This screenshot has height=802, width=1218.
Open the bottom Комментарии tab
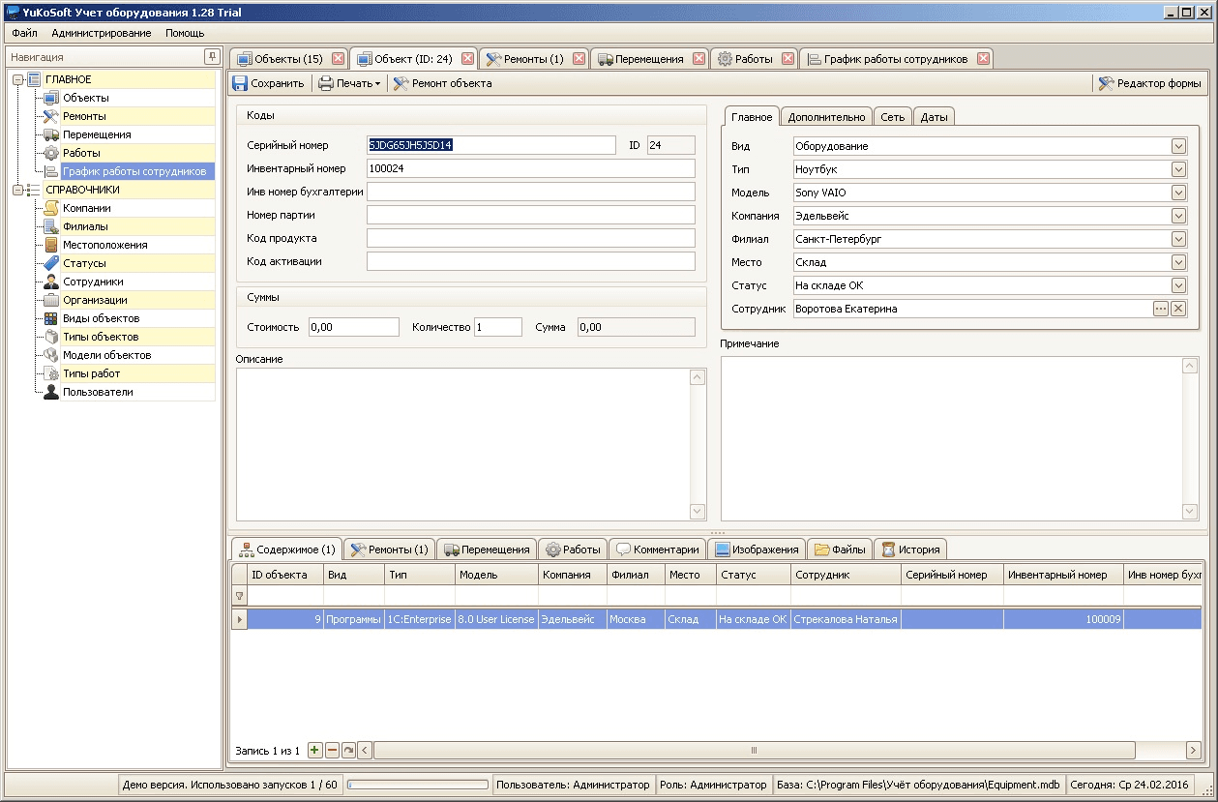pyautogui.click(x=658, y=550)
